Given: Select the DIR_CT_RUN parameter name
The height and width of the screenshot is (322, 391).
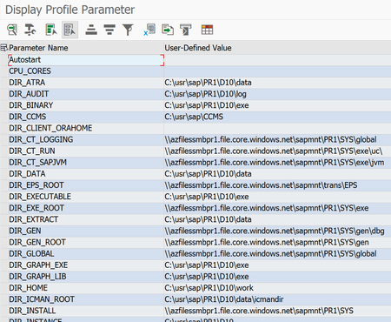Looking at the screenshot, I should click(x=32, y=151).
